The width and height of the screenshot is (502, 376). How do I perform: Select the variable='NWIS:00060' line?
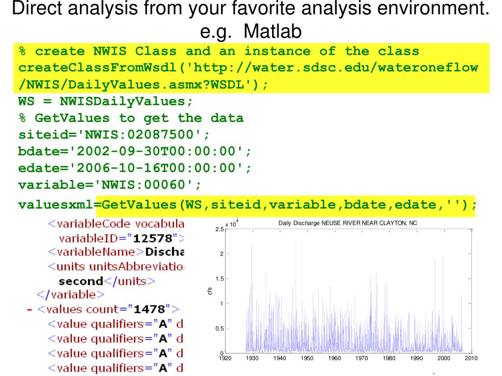click(109, 185)
